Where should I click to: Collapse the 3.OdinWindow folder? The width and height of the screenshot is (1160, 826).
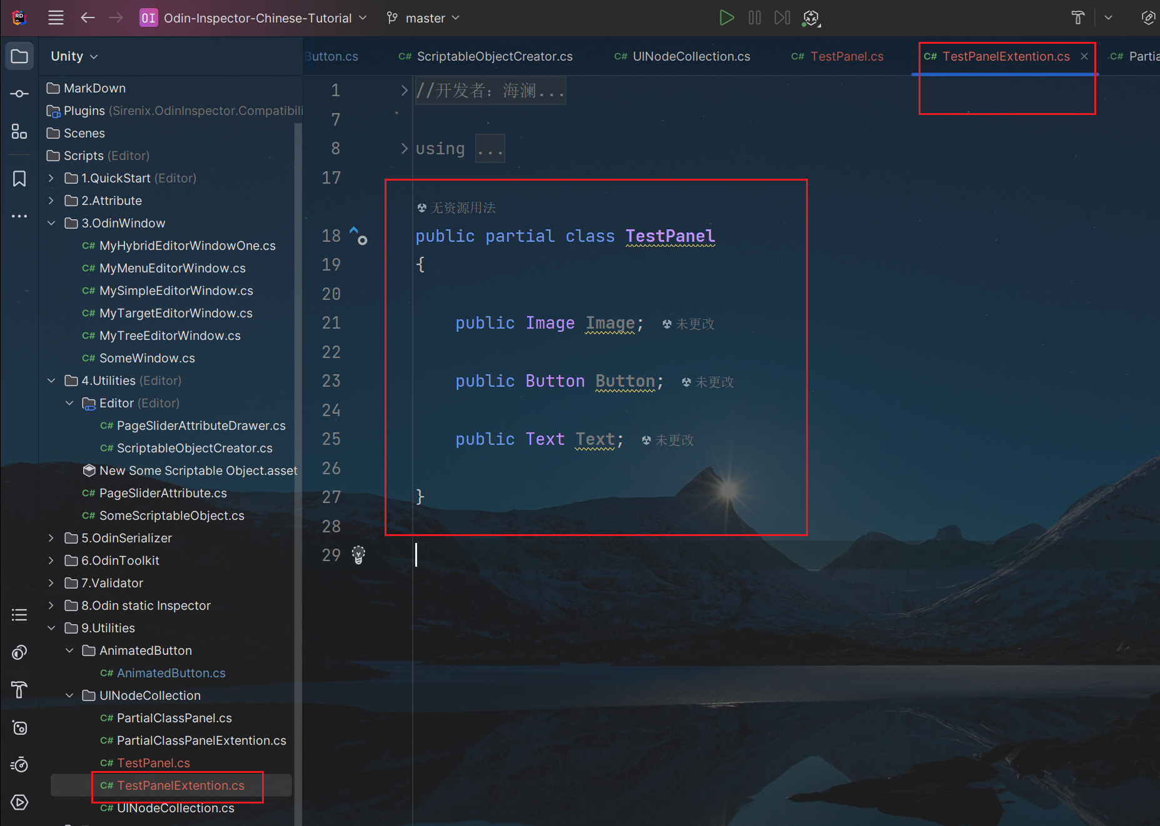point(52,223)
